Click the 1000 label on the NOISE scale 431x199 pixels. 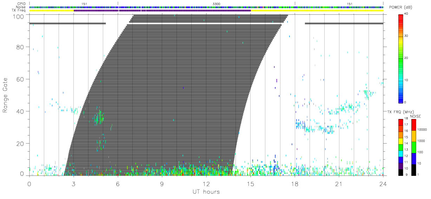pos(421,141)
